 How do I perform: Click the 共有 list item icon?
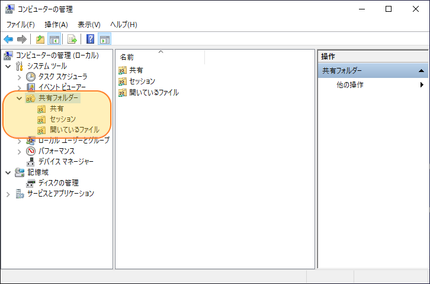point(123,70)
